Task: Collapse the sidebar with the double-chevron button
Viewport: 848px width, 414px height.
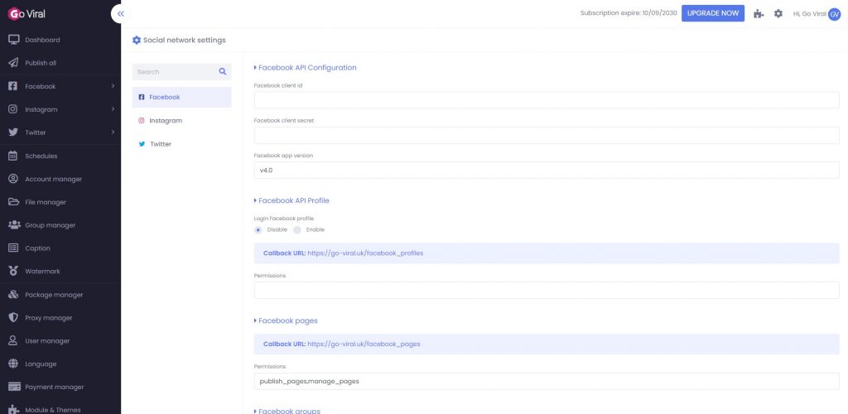Action: point(120,13)
